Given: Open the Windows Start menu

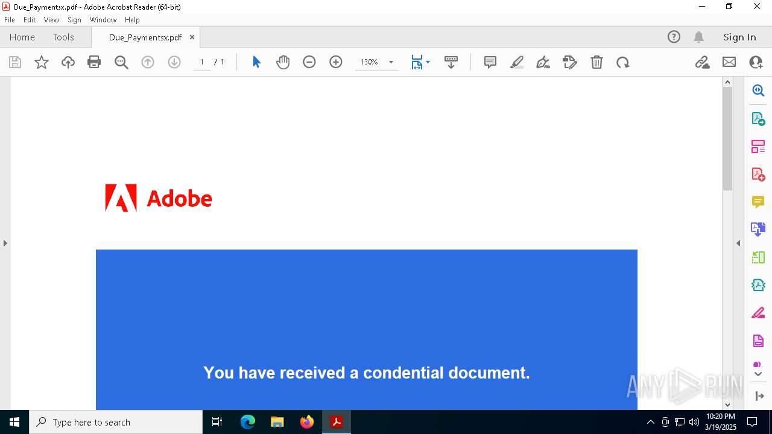Looking at the screenshot, I should (x=14, y=422).
